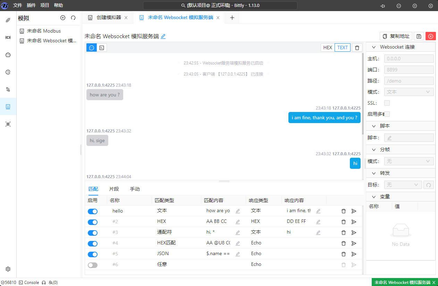This screenshot has width=438, height=286.
Task: Switch to chat bubble message view
Action: [91, 47]
